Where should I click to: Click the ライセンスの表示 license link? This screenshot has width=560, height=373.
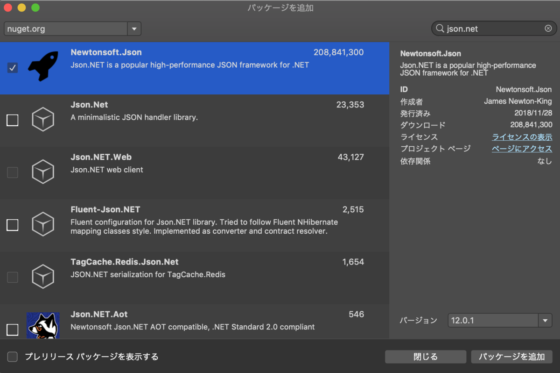(x=522, y=137)
